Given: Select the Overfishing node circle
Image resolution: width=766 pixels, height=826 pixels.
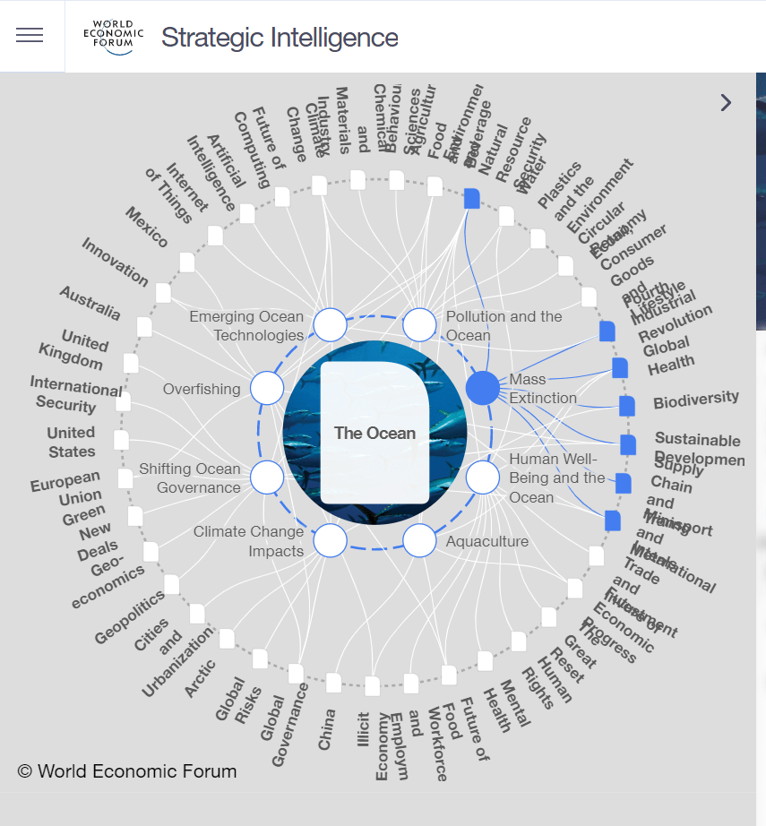Looking at the screenshot, I should [x=267, y=388].
